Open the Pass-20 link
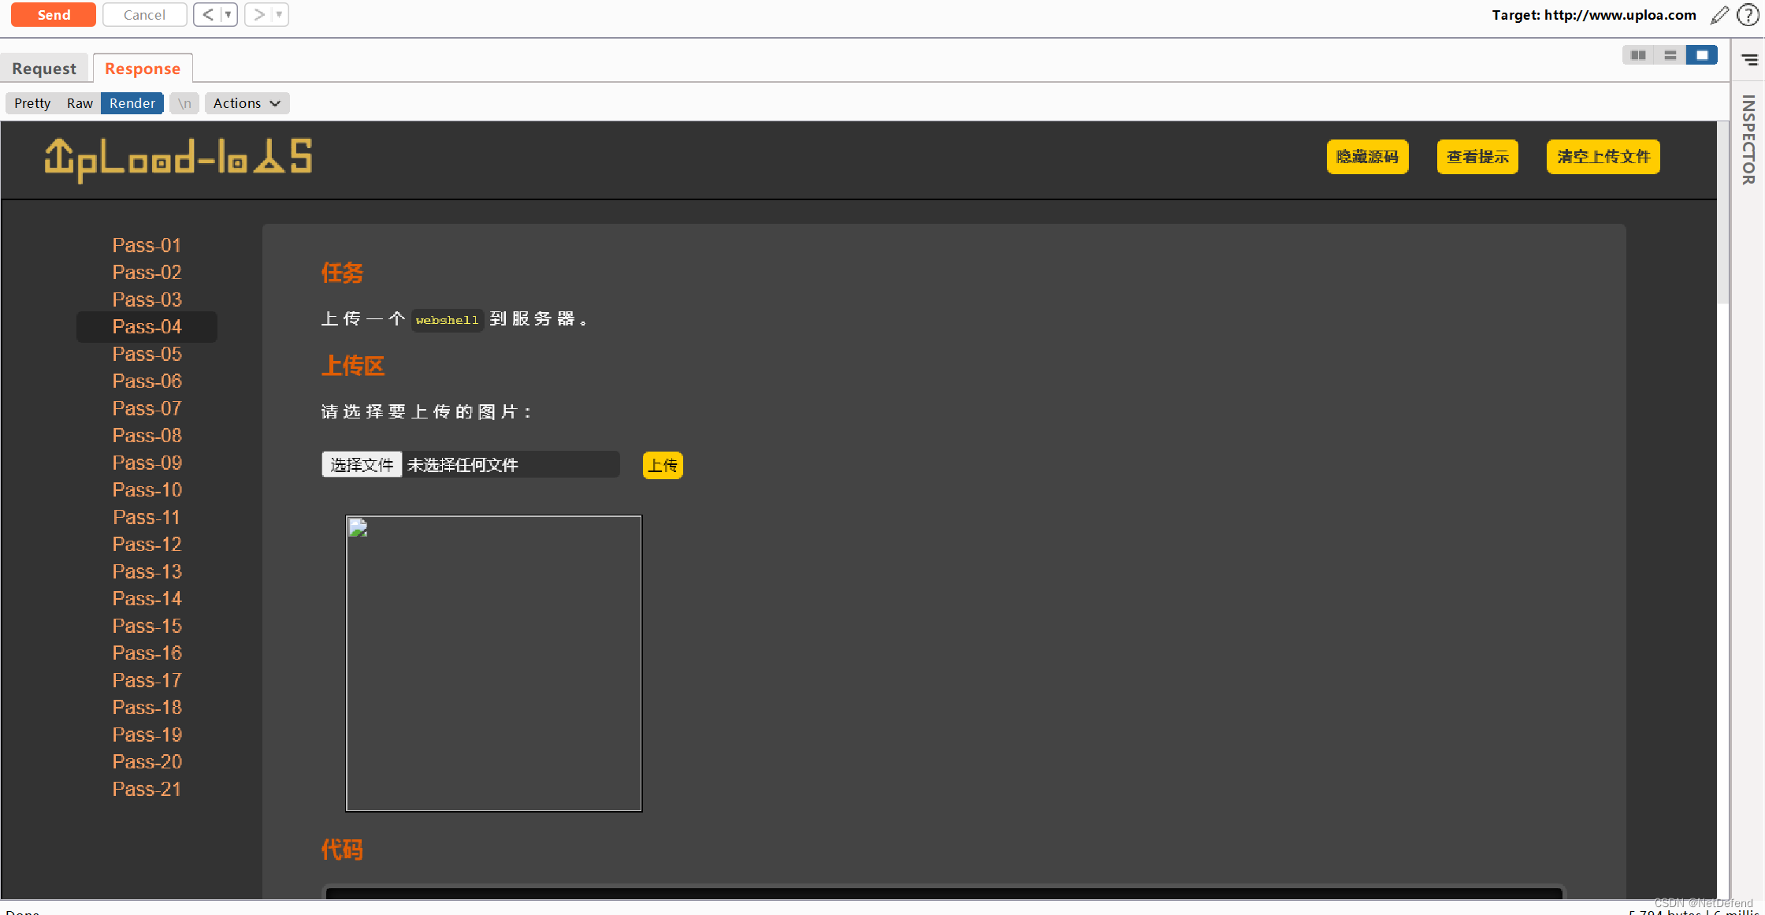This screenshot has height=915, width=1765. [147, 761]
